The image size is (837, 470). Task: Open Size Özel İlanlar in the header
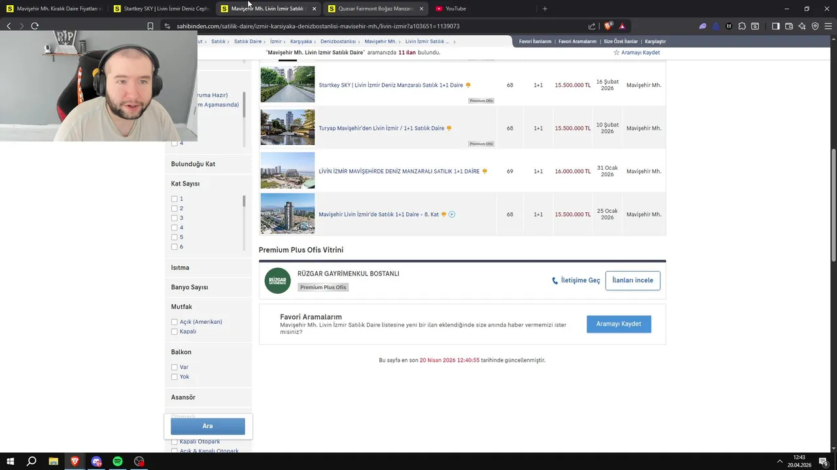tap(621, 41)
